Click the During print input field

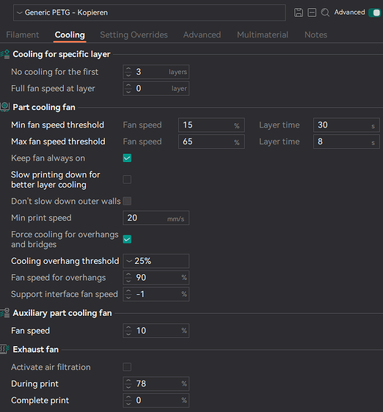click(156, 383)
